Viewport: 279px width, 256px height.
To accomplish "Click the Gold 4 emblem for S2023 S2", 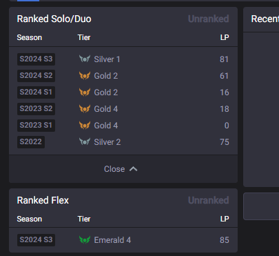I will point(85,108).
